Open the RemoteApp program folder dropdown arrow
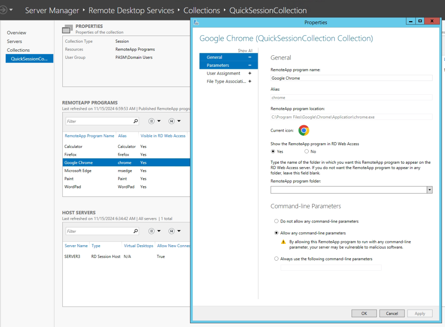 pyautogui.click(x=430, y=190)
